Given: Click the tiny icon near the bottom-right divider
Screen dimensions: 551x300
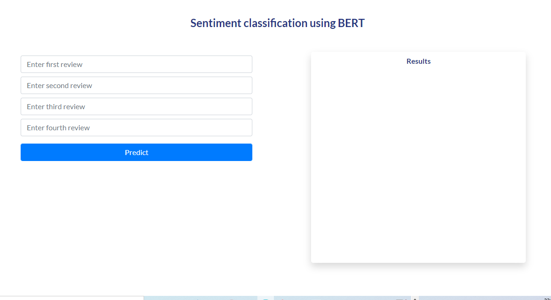Looking at the screenshot, I should (406, 299).
